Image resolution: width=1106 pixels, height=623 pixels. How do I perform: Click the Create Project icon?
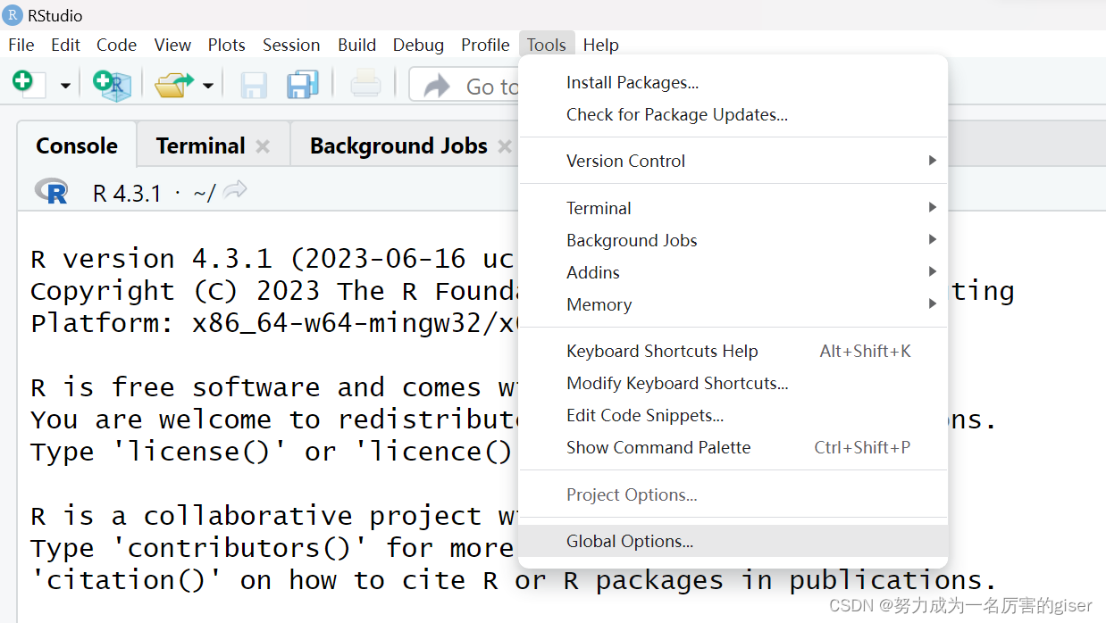(x=112, y=85)
